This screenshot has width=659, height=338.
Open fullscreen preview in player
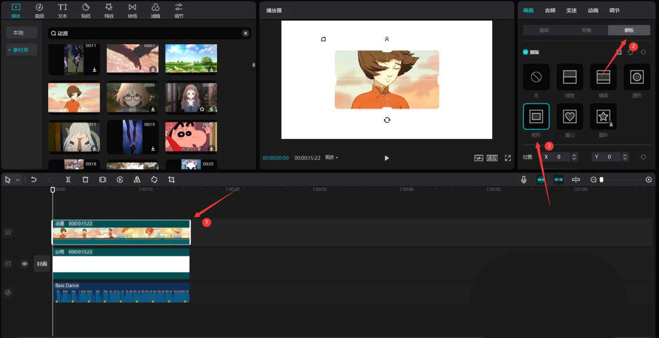click(x=508, y=158)
